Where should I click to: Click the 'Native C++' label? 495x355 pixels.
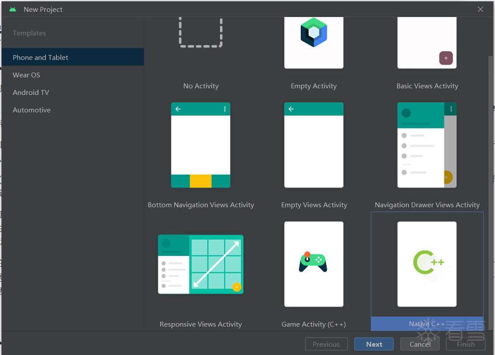click(427, 324)
